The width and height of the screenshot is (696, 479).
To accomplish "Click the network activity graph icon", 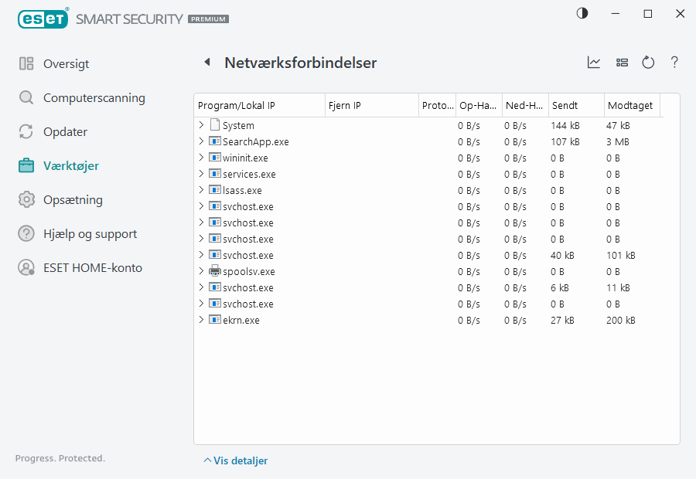I will pyautogui.click(x=594, y=63).
